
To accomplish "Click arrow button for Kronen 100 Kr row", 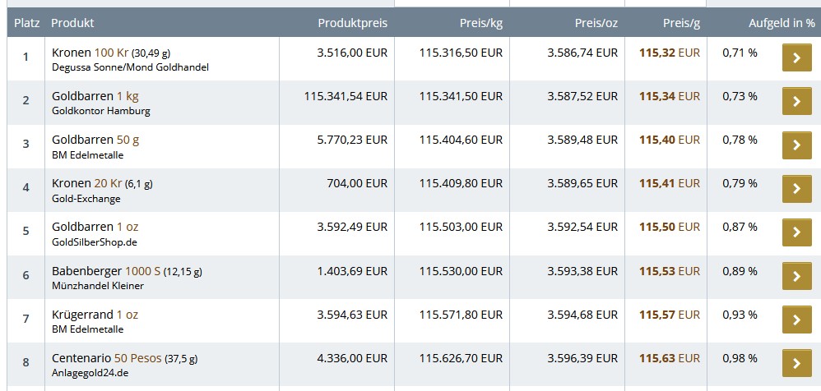I will 796,58.
